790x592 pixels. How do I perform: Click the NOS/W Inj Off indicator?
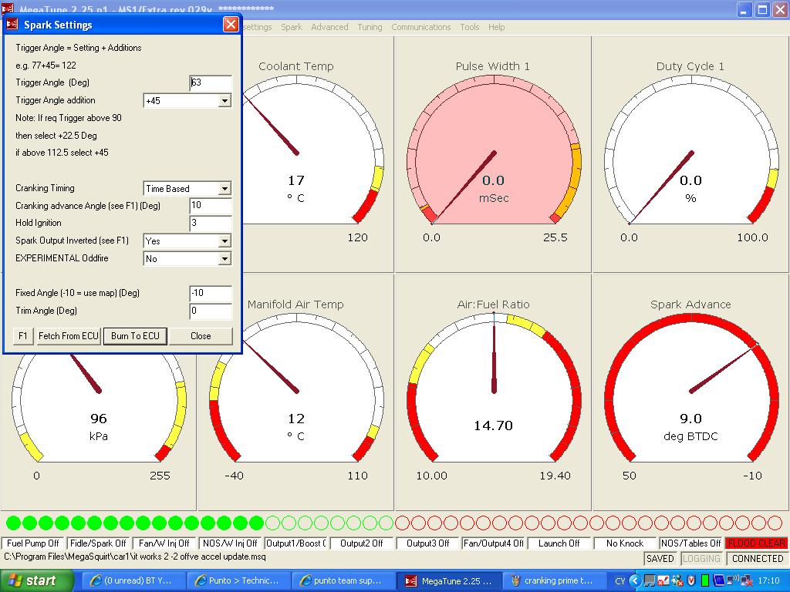(230, 543)
